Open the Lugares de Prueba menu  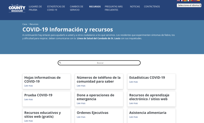35,8
